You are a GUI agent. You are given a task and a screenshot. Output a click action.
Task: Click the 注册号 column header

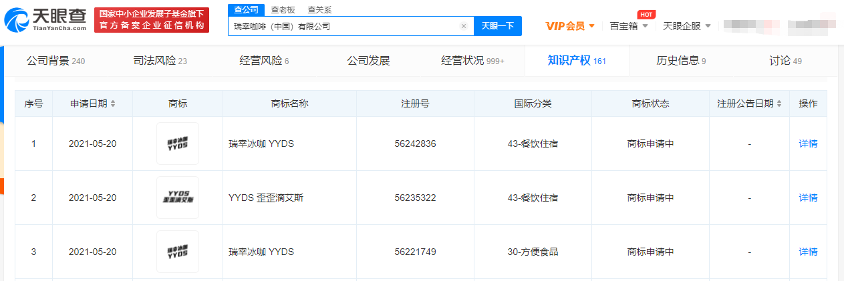[415, 104]
